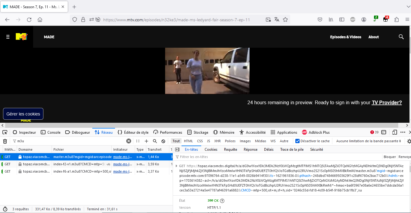Image resolution: width=411 pixels, height=213 pixels.
Task: Click the TV Provider sign-in link
Action: [x=386, y=102]
